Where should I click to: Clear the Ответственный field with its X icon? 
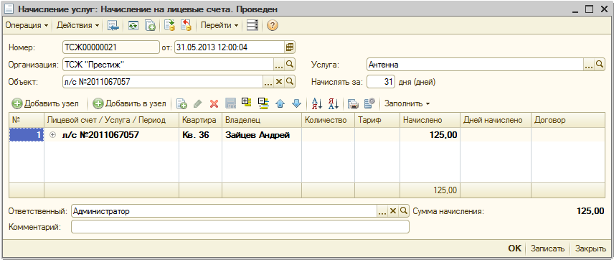click(393, 211)
